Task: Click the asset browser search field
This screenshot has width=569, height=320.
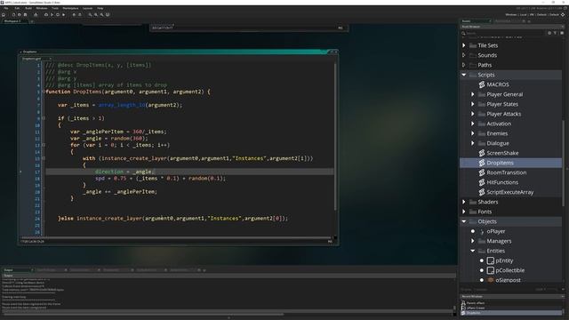Action: [504, 33]
